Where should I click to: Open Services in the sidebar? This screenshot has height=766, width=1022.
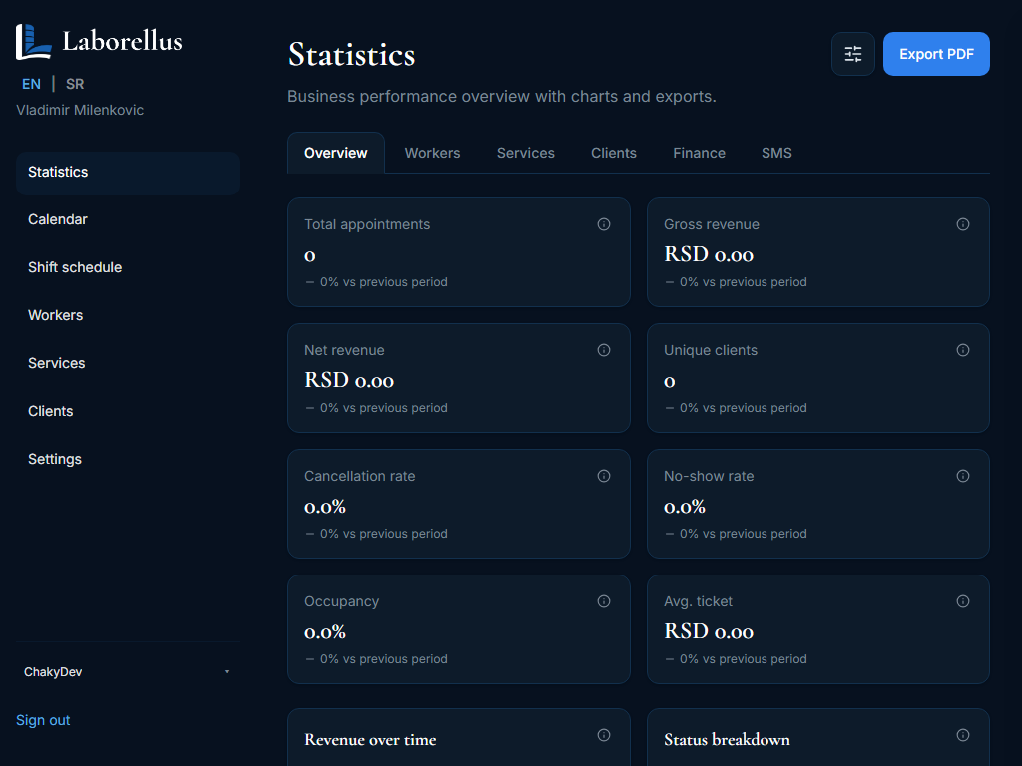click(x=128, y=363)
